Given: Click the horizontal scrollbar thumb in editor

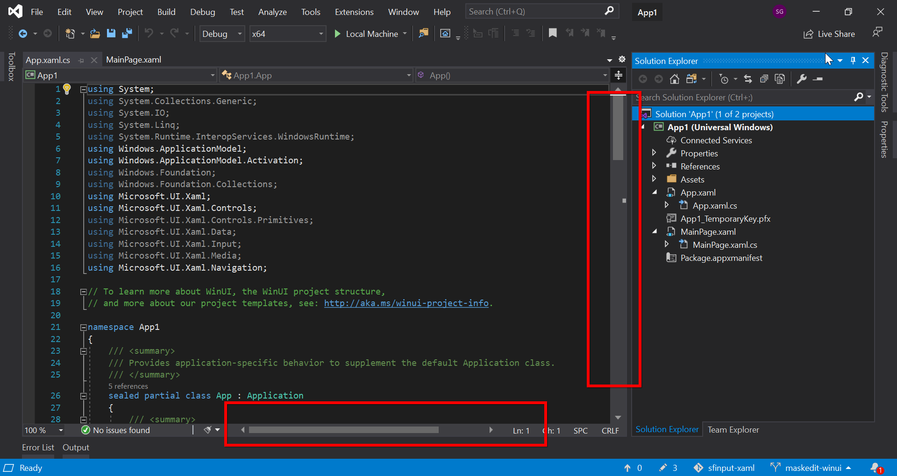Looking at the screenshot, I should 343,430.
